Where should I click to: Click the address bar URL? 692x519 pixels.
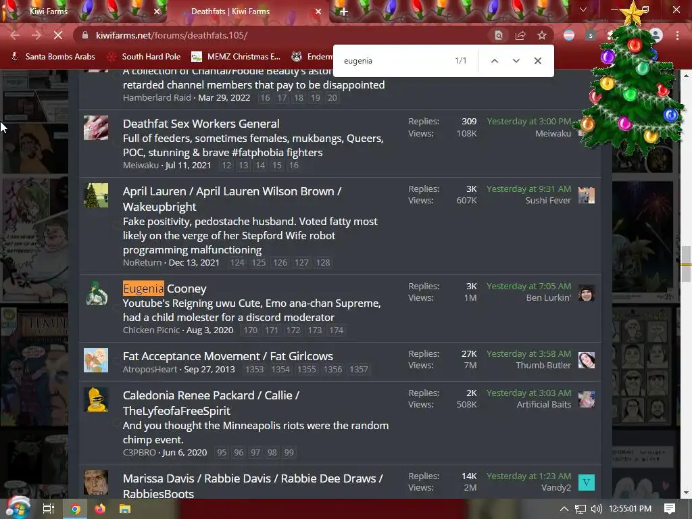click(x=172, y=35)
